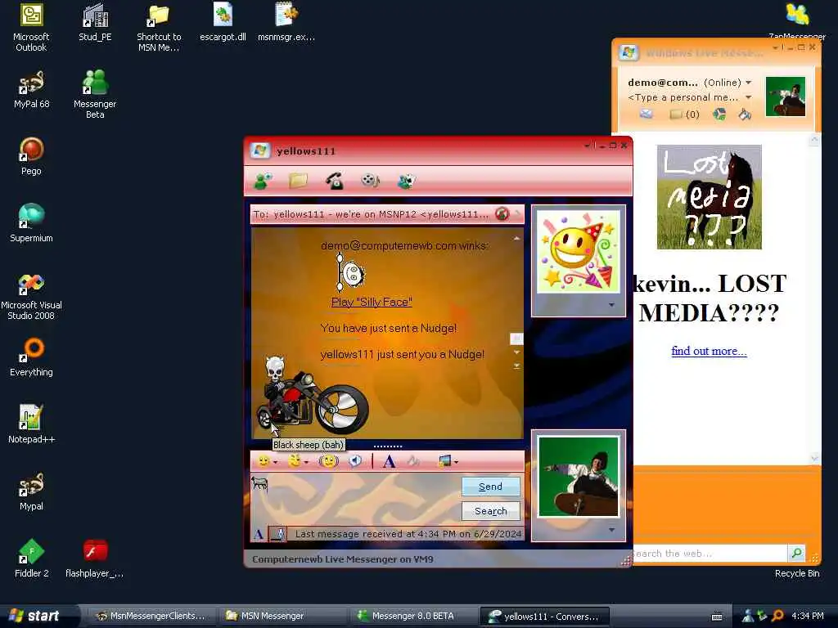Viewport: 838px width, 628px height.
Task: Click the web search magnifier button
Action: point(796,554)
